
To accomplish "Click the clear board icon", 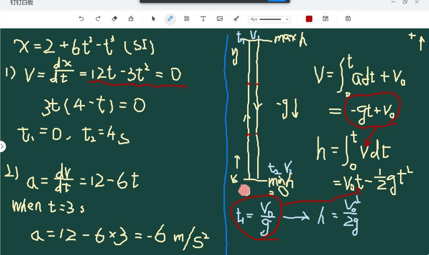I will (x=131, y=19).
